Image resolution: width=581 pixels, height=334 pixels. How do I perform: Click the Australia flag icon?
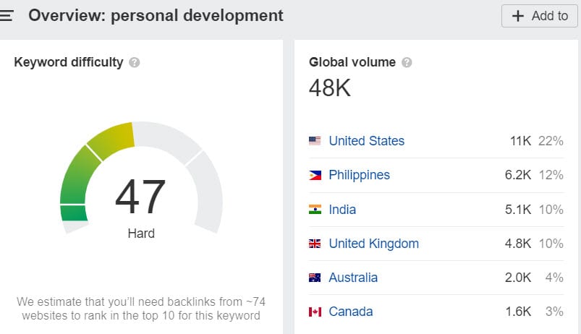pyautogui.click(x=315, y=278)
